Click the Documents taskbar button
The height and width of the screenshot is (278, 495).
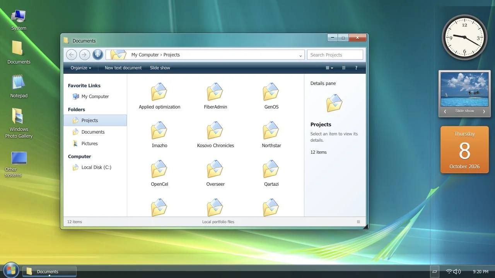pos(49,271)
